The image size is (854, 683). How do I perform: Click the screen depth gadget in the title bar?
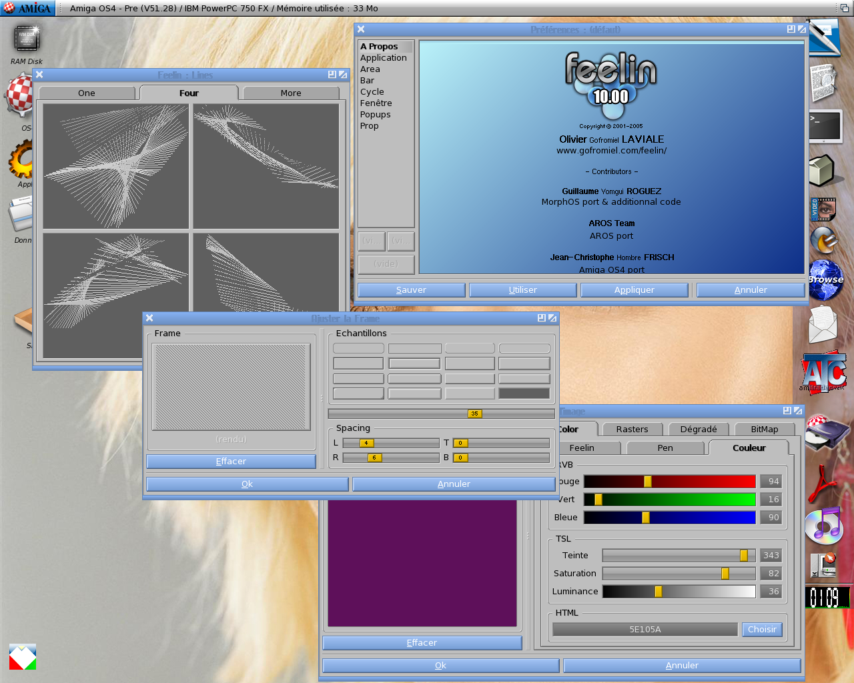[845, 8]
